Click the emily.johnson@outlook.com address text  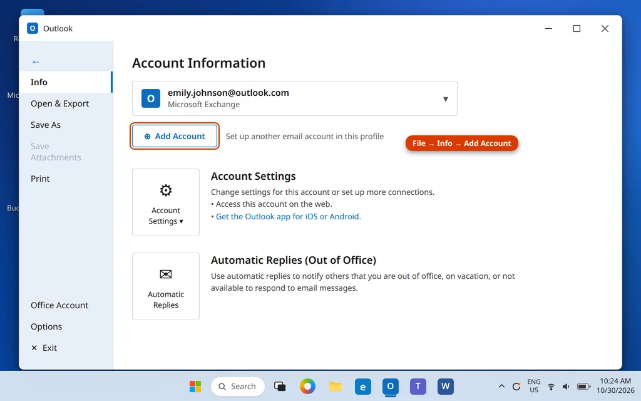tap(228, 93)
